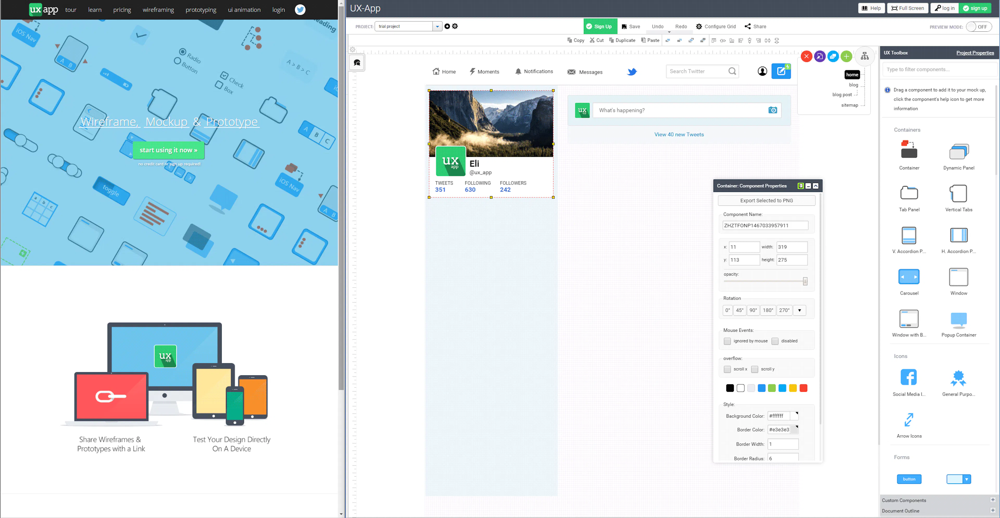Click the dropdown arrow on Forms combo box component
Image resolution: width=1000 pixels, height=518 pixels.
[966, 479]
